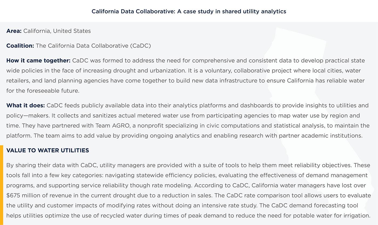The height and width of the screenshot is (225, 378).
Task: Click the bold "What it does:" label
Action: tap(26, 105)
